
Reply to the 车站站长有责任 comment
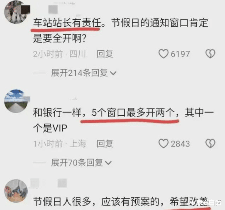(105, 54)
